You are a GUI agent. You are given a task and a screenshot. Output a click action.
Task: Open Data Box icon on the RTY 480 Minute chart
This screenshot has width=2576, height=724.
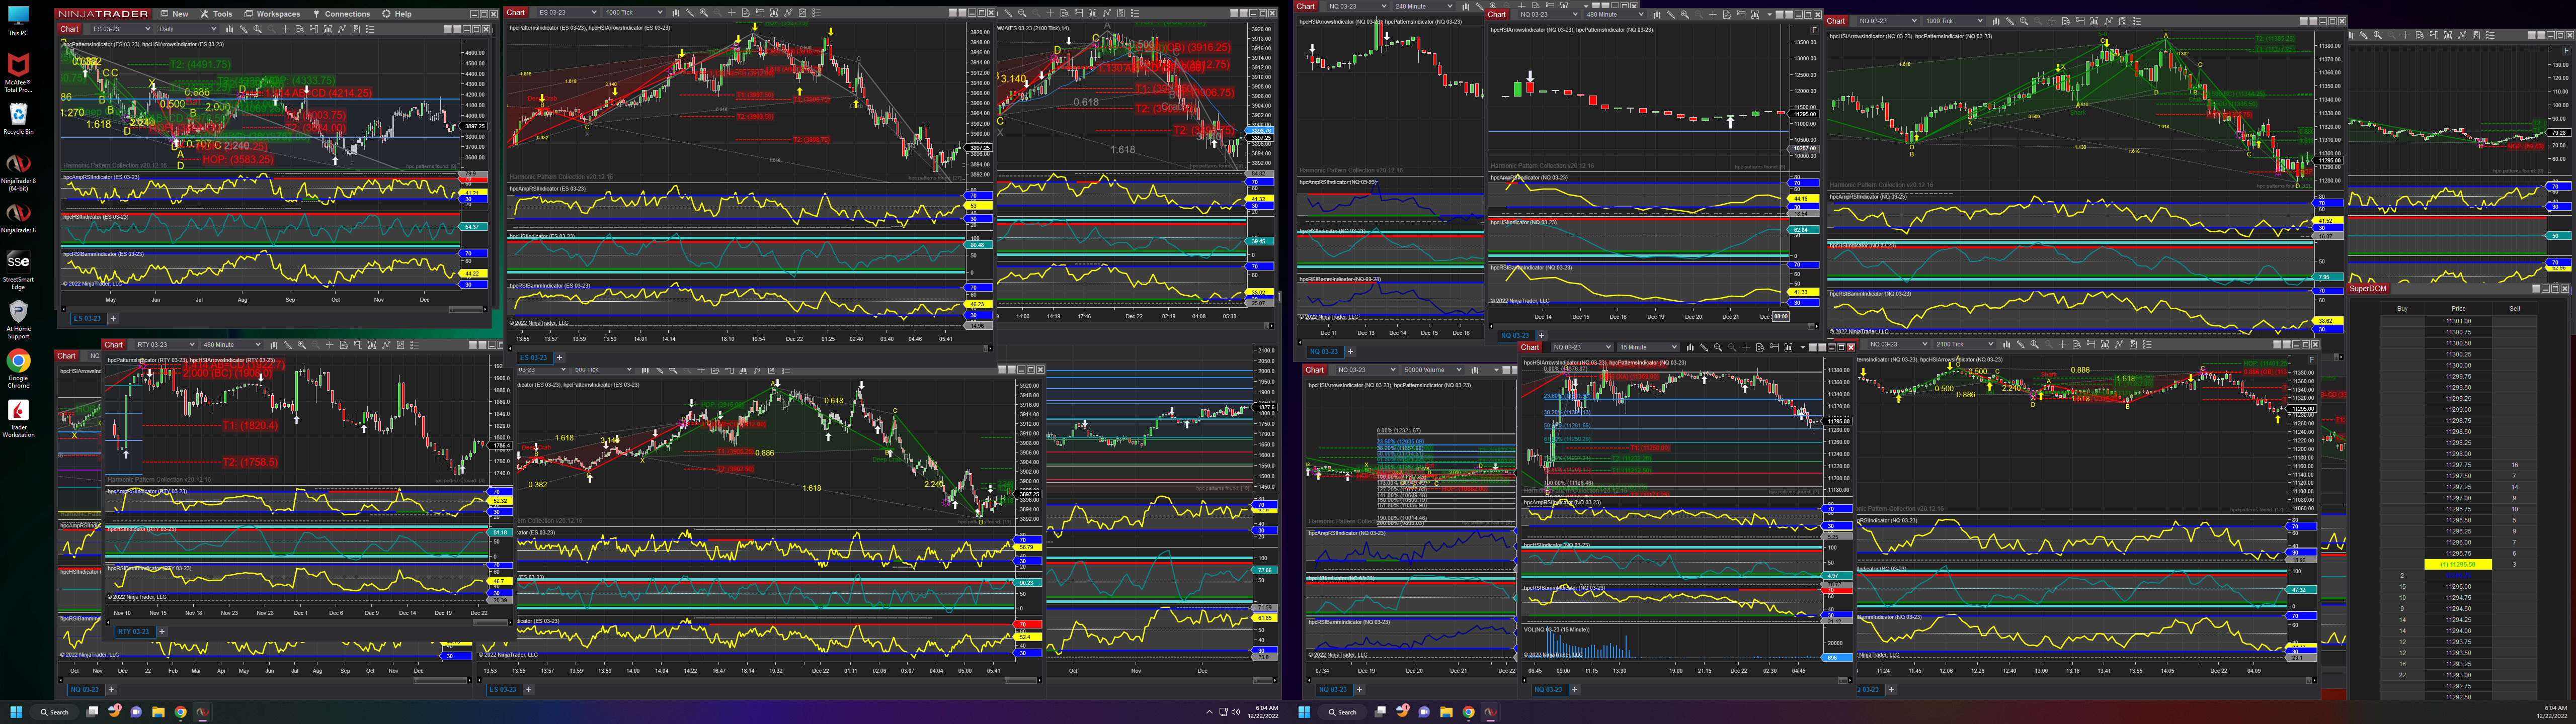tap(344, 345)
